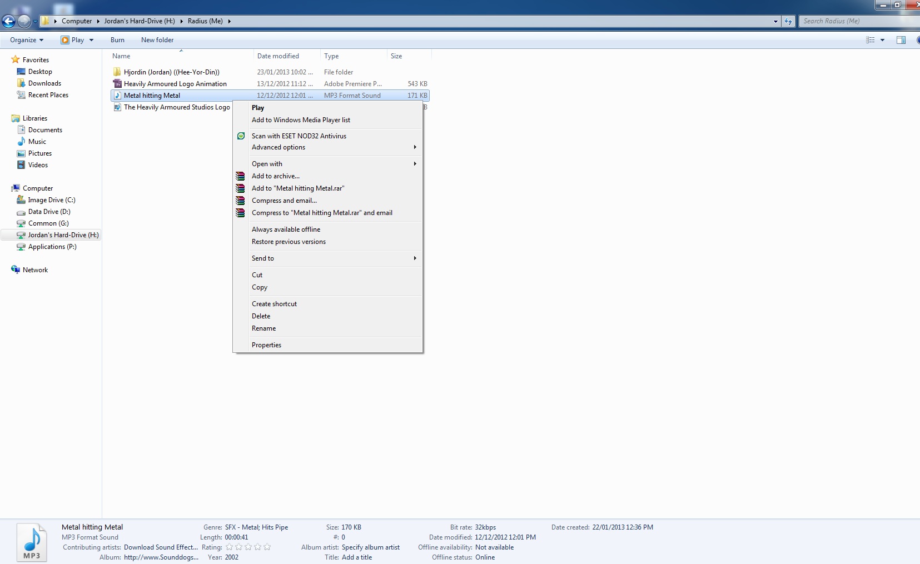Open the view options dropdown arrow
The height and width of the screenshot is (564, 920).
click(882, 40)
